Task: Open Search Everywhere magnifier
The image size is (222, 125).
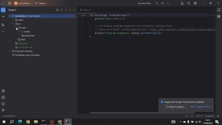Action: [189, 3]
